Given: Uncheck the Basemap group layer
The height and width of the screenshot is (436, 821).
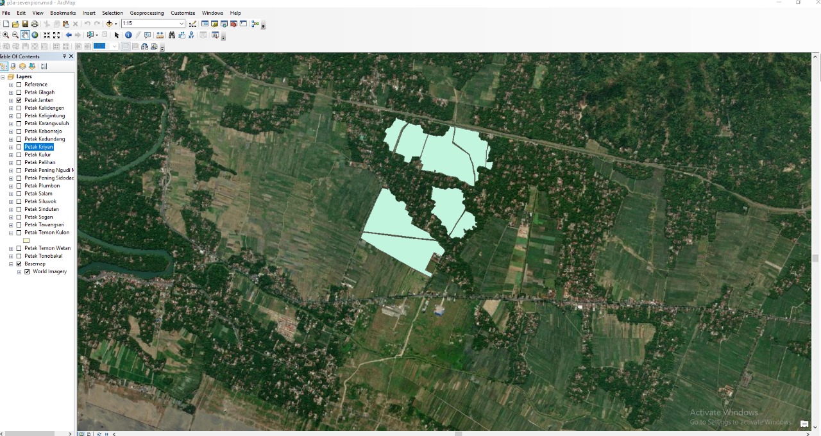Looking at the screenshot, I should click(x=19, y=264).
